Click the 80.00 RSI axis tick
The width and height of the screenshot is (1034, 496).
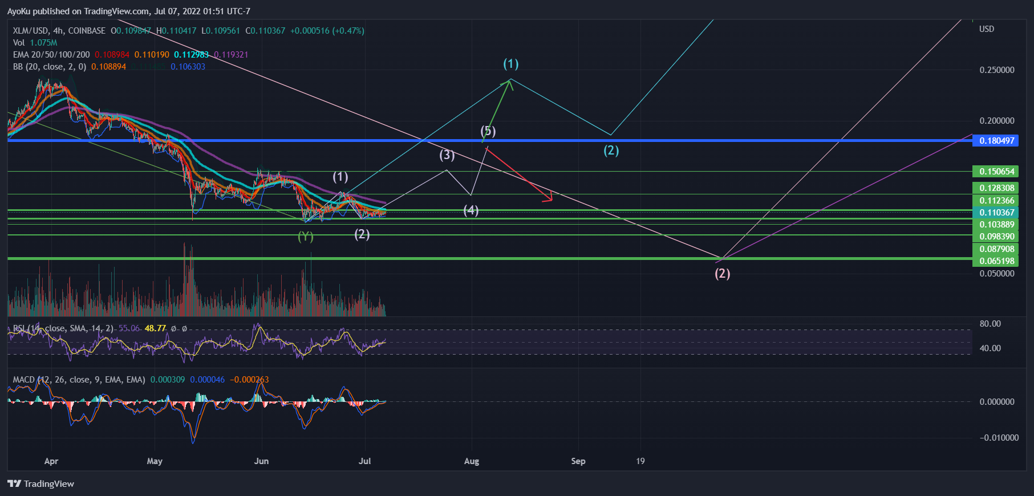(x=990, y=324)
